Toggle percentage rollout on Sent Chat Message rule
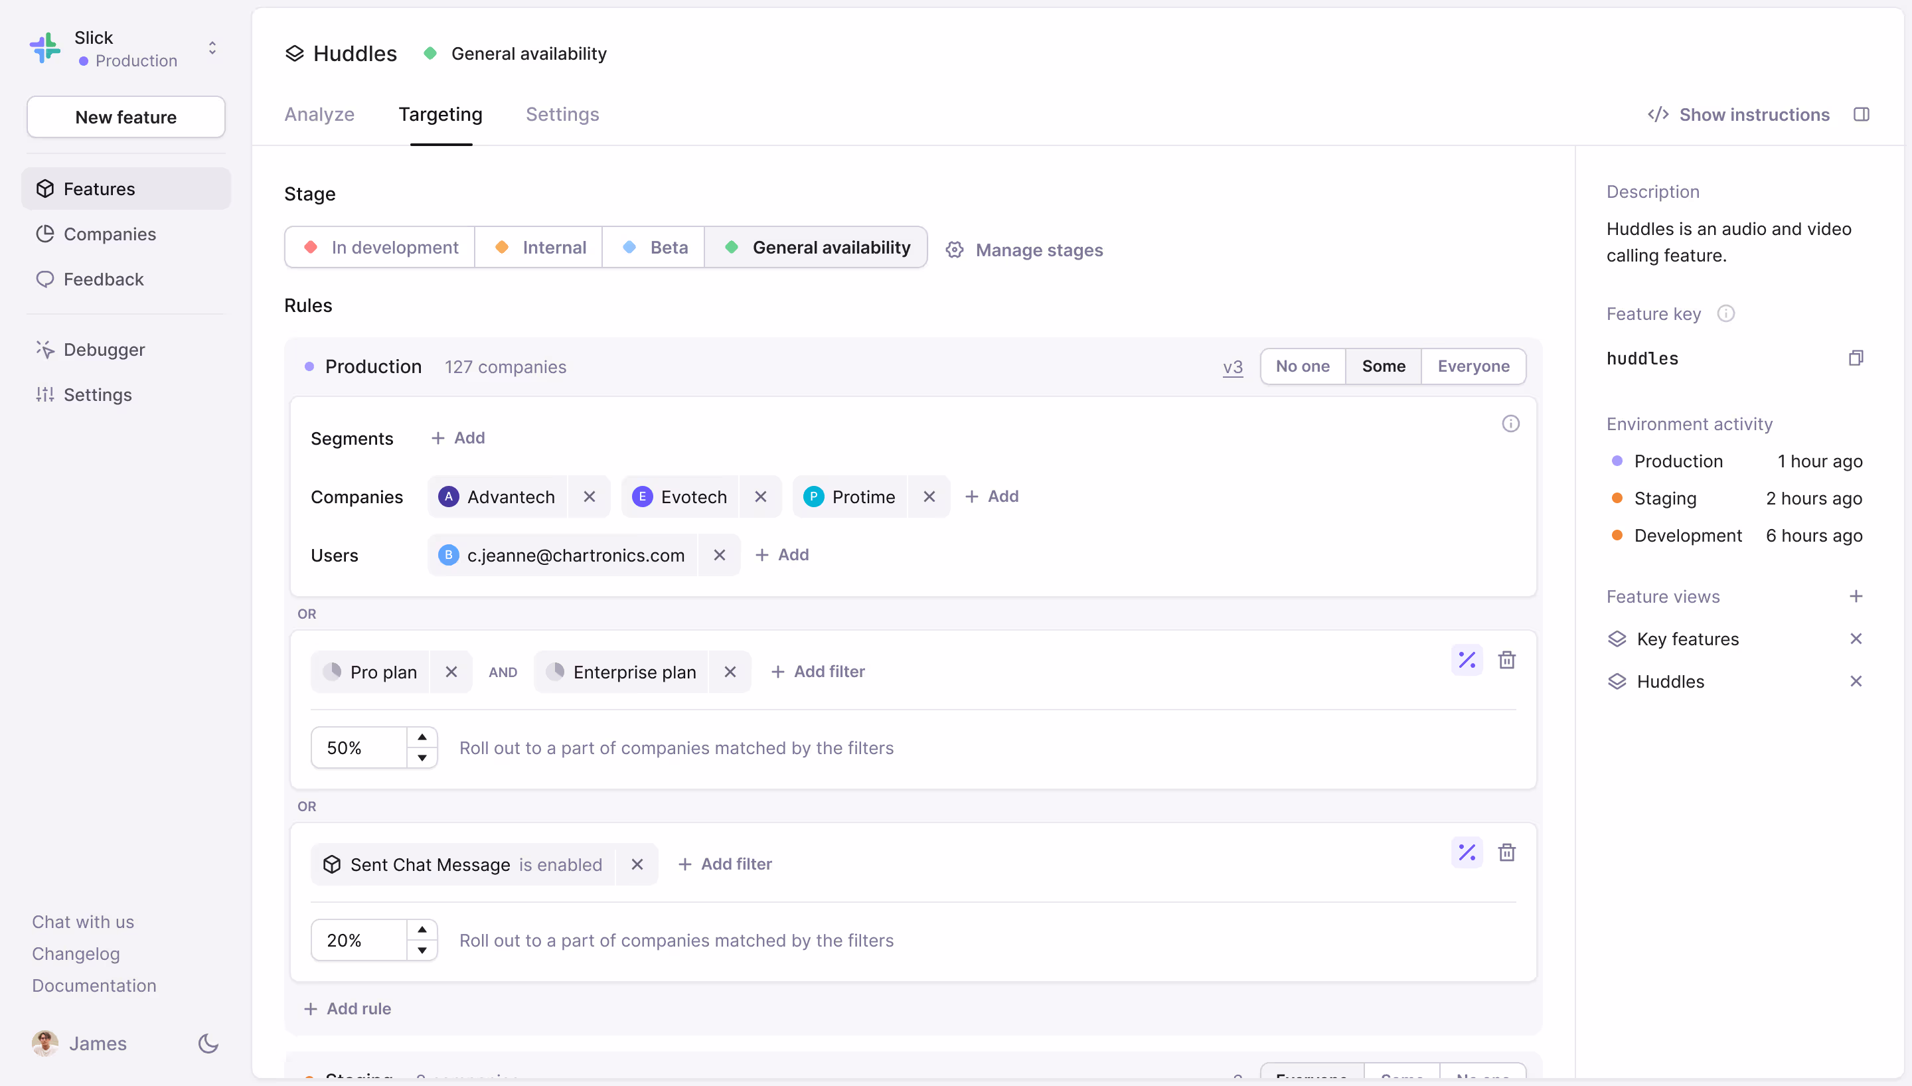Screen dimensions: 1912x1086 coord(1467,852)
